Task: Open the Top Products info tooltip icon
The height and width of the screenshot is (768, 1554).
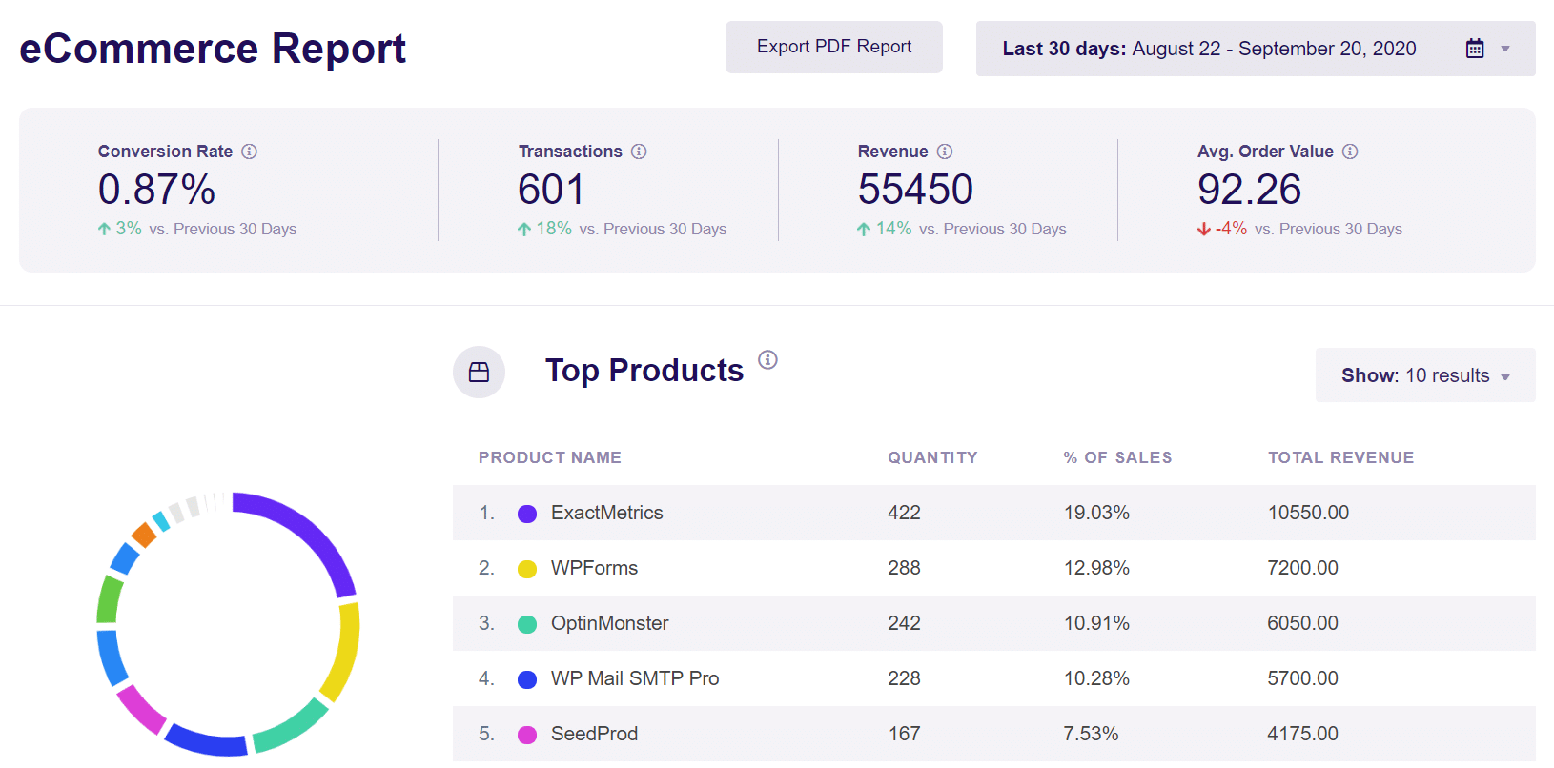Action: (x=767, y=359)
